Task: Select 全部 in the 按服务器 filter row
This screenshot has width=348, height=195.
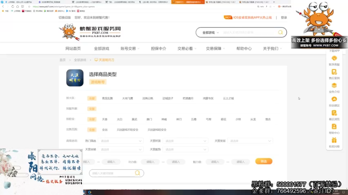Action: 92,109
